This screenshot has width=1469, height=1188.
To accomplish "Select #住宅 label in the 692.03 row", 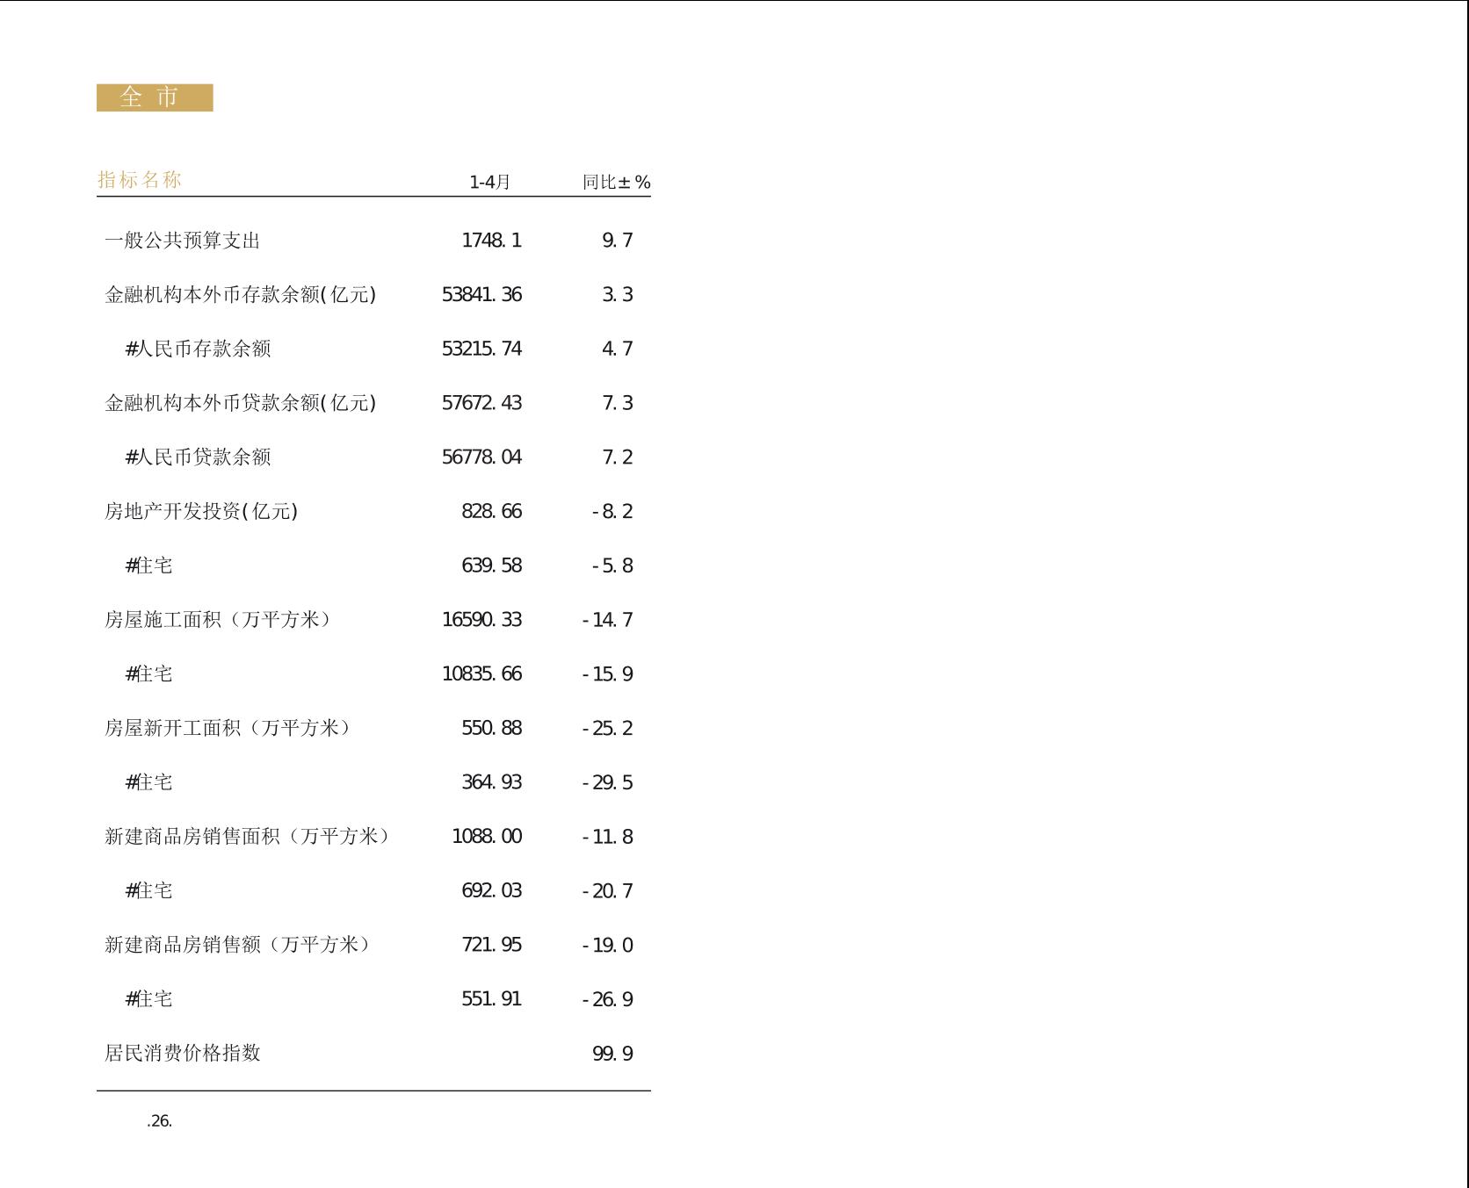I will coord(148,890).
